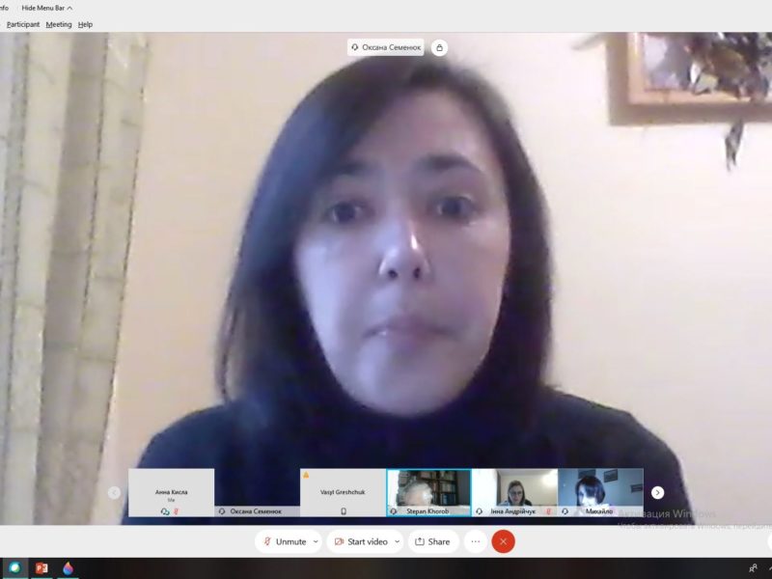Click the people icon in system tray

click(x=752, y=568)
